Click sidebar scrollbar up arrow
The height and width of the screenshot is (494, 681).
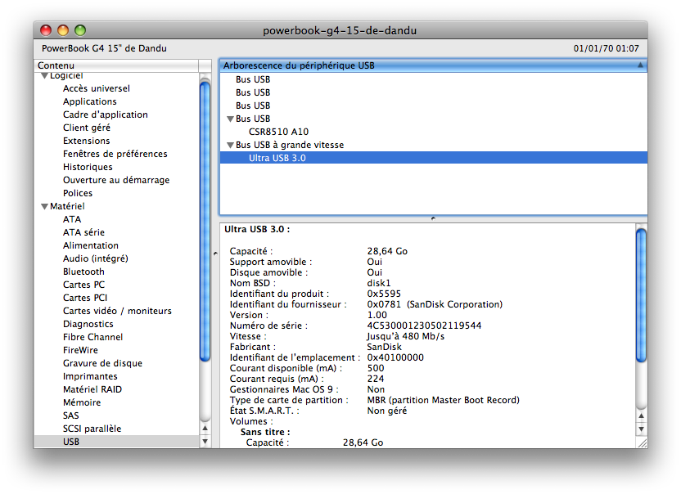pos(205,429)
